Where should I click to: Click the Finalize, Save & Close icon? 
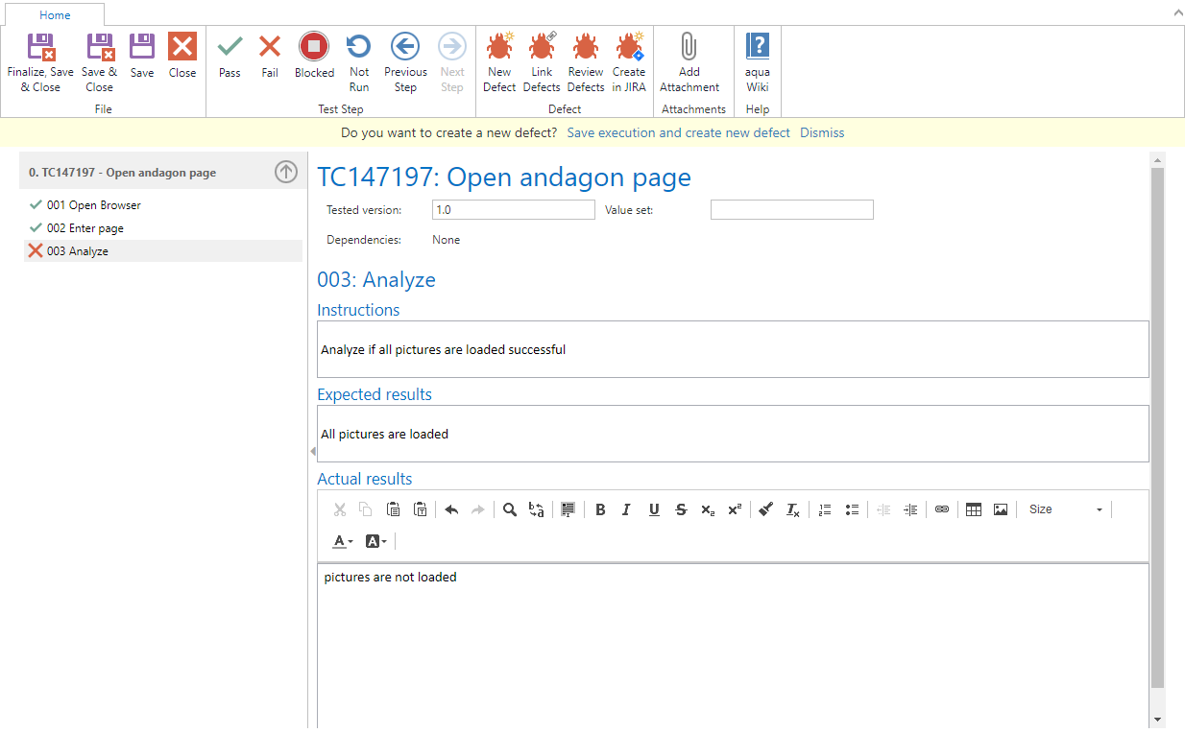(x=40, y=48)
